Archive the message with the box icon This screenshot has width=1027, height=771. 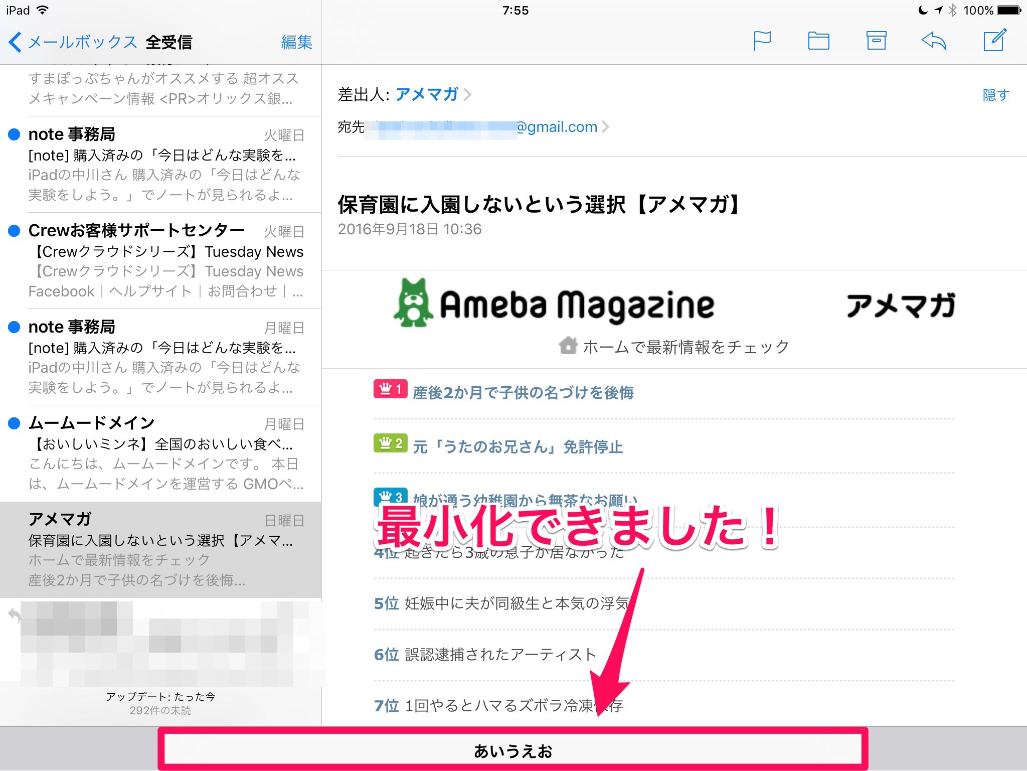click(x=876, y=41)
